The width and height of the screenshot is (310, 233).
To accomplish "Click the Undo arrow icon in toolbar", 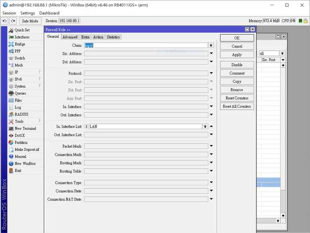I will point(5,21).
